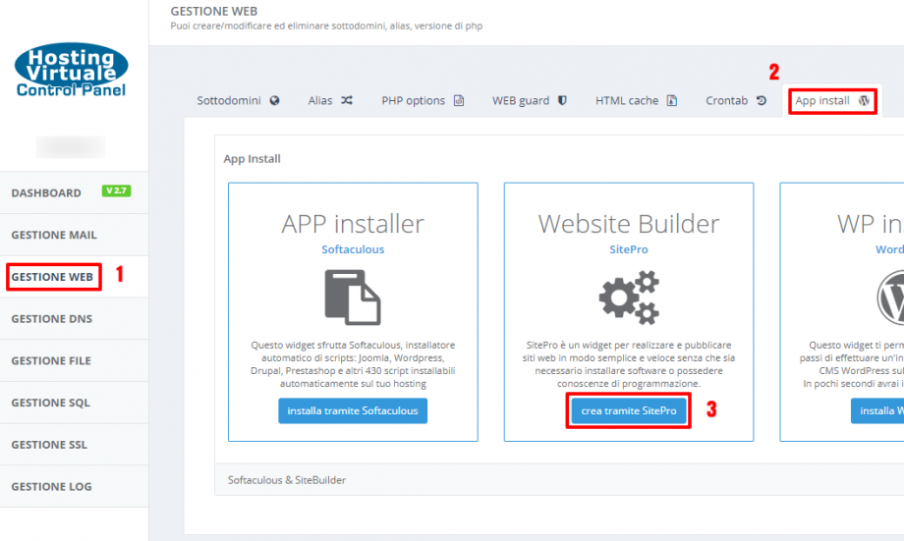Click the APP installer heading
The height and width of the screenshot is (541, 904).
pyautogui.click(x=353, y=224)
